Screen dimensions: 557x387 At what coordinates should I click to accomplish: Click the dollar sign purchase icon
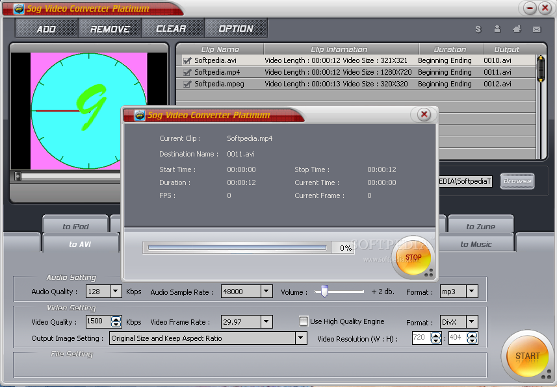point(478,29)
